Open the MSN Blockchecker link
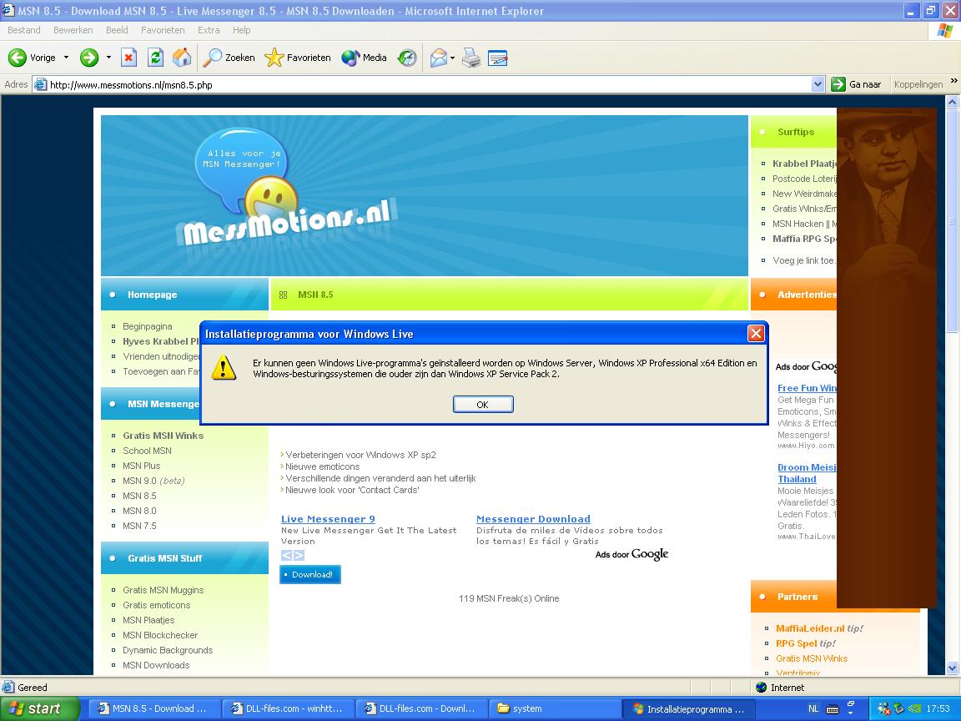 pyautogui.click(x=160, y=635)
